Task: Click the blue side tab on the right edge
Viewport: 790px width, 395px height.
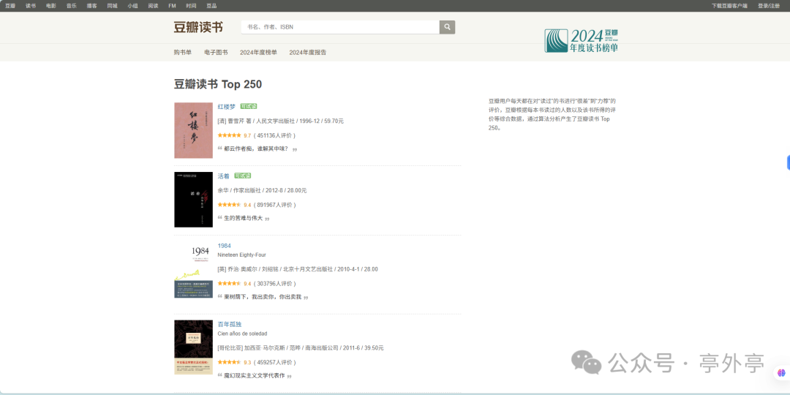Action: pyautogui.click(x=788, y=162)
